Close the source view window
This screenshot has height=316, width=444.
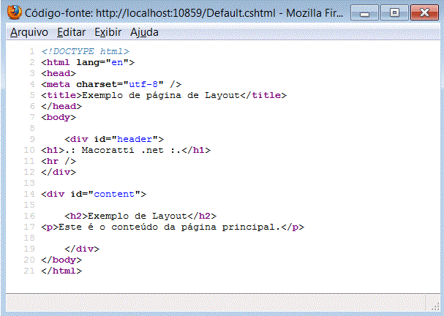click(424, 12)
